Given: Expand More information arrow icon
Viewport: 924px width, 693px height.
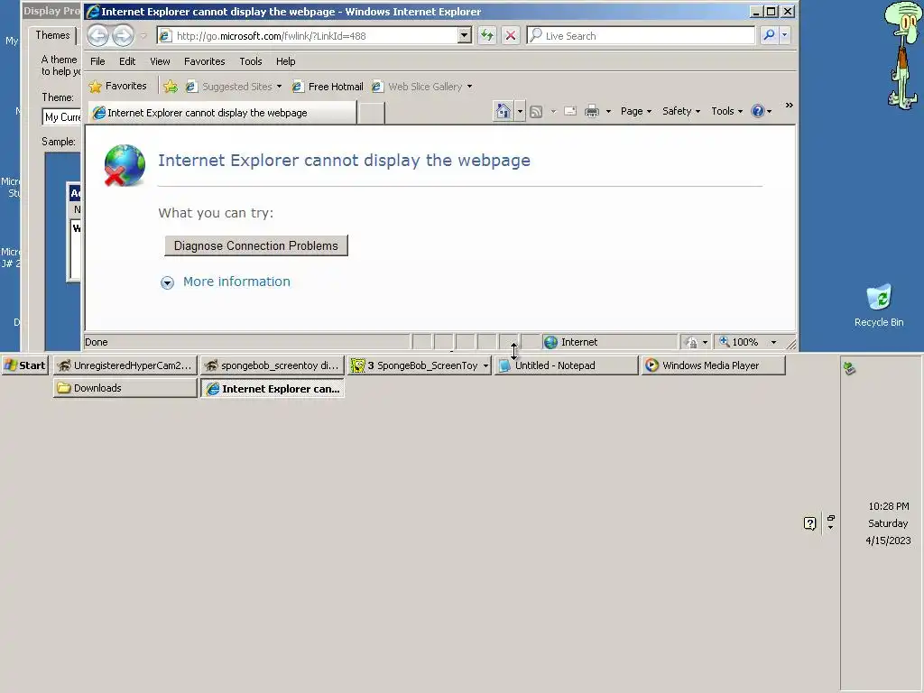Looking at the screenshot, I should click(x=167, y=282).
